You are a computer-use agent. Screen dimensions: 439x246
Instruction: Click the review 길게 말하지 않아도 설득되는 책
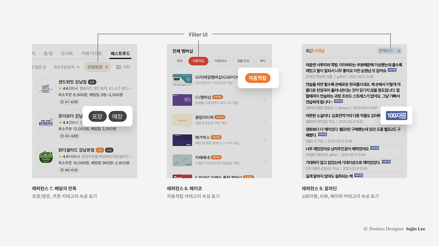point(329,176)
